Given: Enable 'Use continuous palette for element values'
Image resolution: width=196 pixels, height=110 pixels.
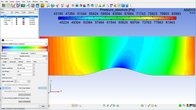Looking at the screenshot, I should [3, 98].
